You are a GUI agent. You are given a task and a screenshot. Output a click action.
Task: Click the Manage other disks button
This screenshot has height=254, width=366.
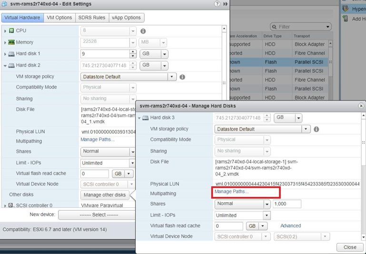105,195
